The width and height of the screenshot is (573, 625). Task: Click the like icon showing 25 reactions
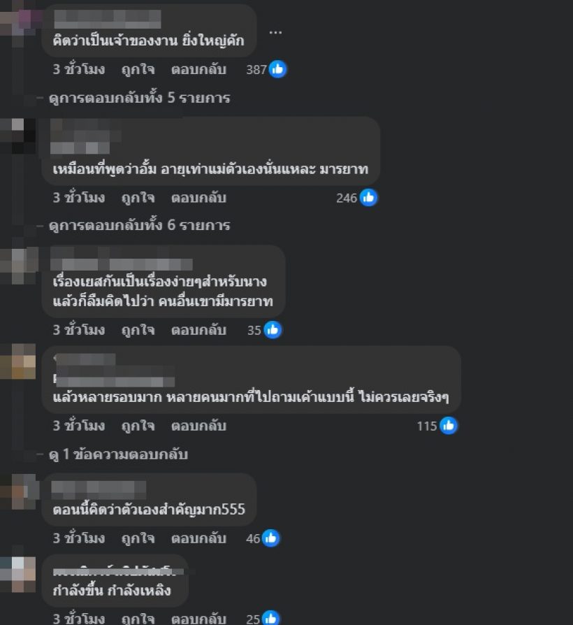(271, 618)
